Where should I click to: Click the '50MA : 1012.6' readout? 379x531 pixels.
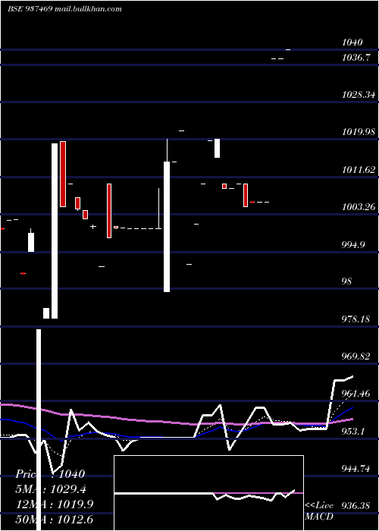point(55,520)
